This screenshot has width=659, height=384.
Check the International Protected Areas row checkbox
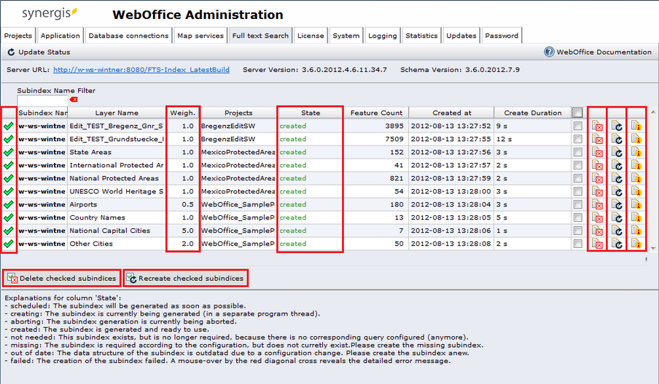pyautogui.click(x=578, y=166)
